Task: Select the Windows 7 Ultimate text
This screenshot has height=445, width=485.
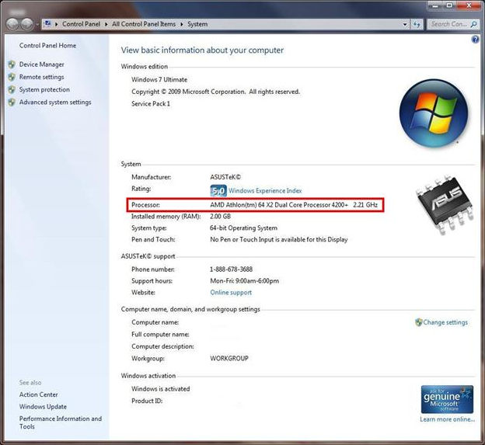Action: tap(159, 79)
